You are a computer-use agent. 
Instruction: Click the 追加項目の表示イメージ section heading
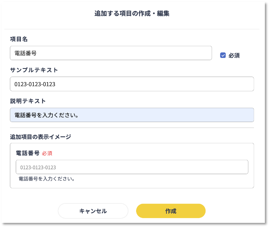click(x=40, y=137)
